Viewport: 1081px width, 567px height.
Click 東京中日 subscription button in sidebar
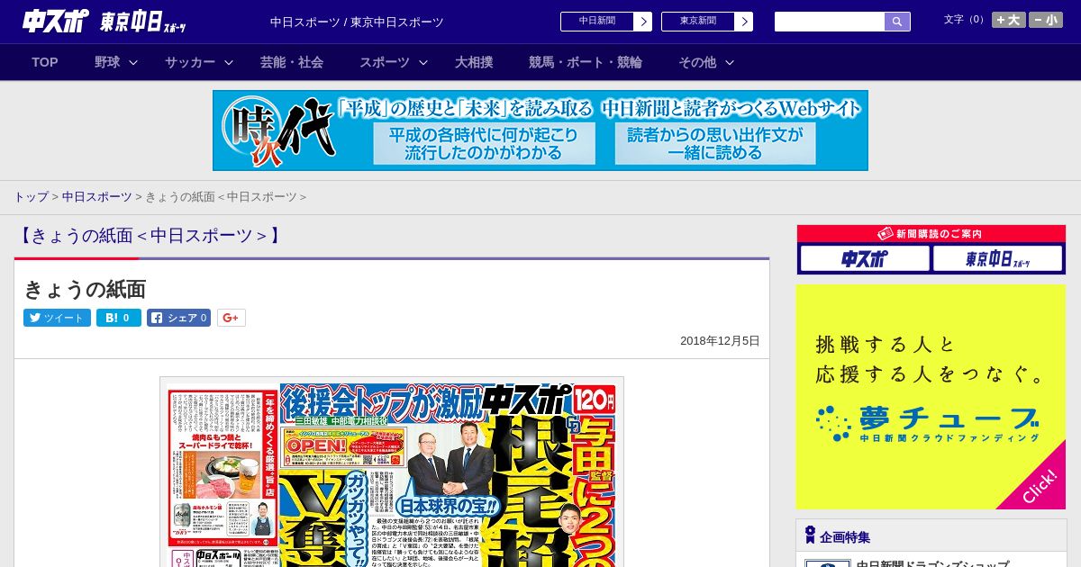(998, 259)
